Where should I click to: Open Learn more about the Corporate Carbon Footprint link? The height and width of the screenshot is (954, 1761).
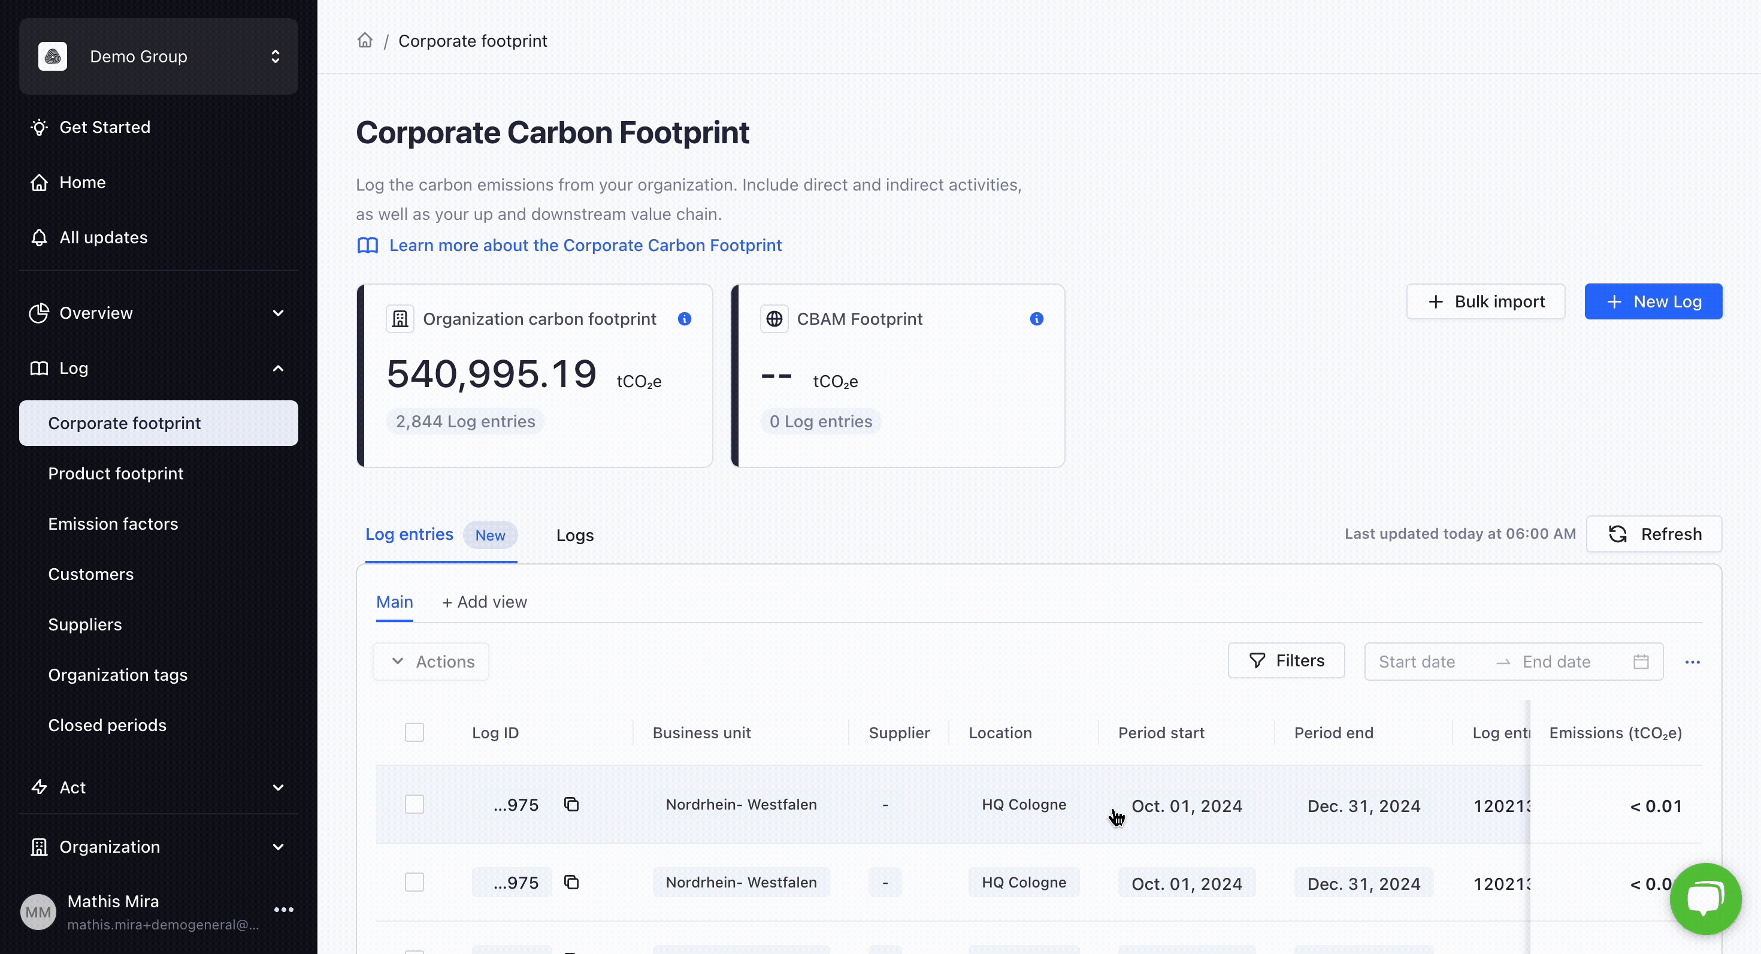click(x=585, y=245)
